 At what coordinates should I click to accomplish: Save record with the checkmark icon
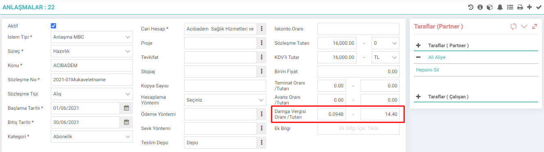coord(539,7)
